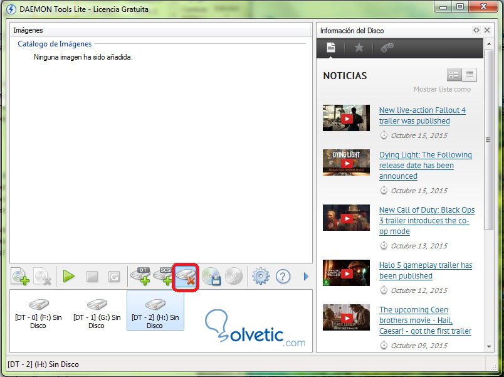The height and width of the screenshot is (377, 504).
Task: Click the DAEMON Tools lightning title icon
Action: [x=11, y=9]
